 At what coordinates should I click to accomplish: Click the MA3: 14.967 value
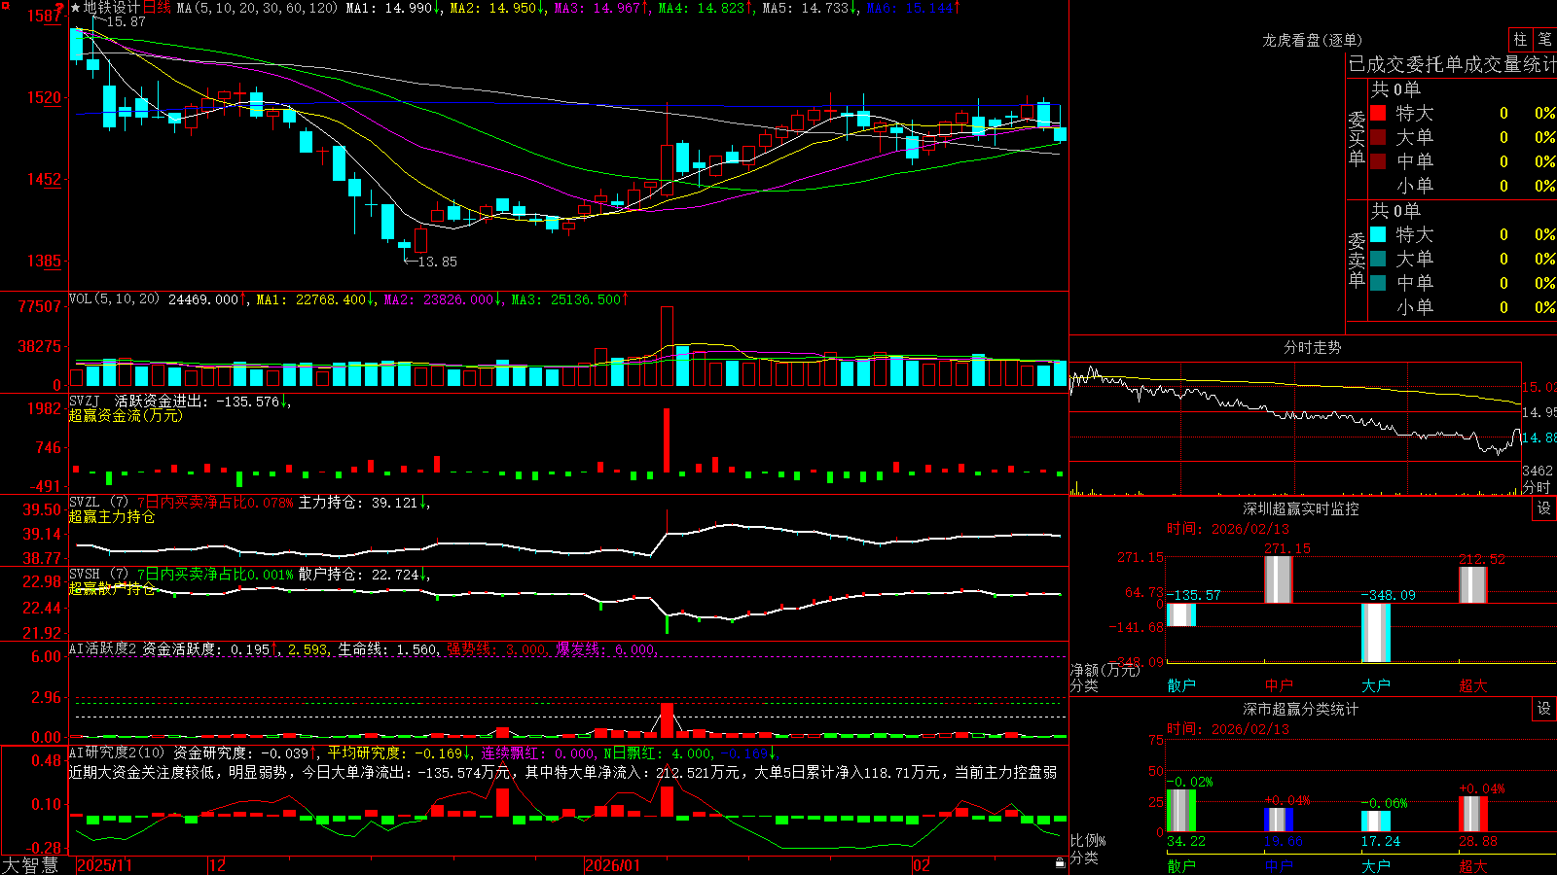pyautogui.click(x=601, y=8)
